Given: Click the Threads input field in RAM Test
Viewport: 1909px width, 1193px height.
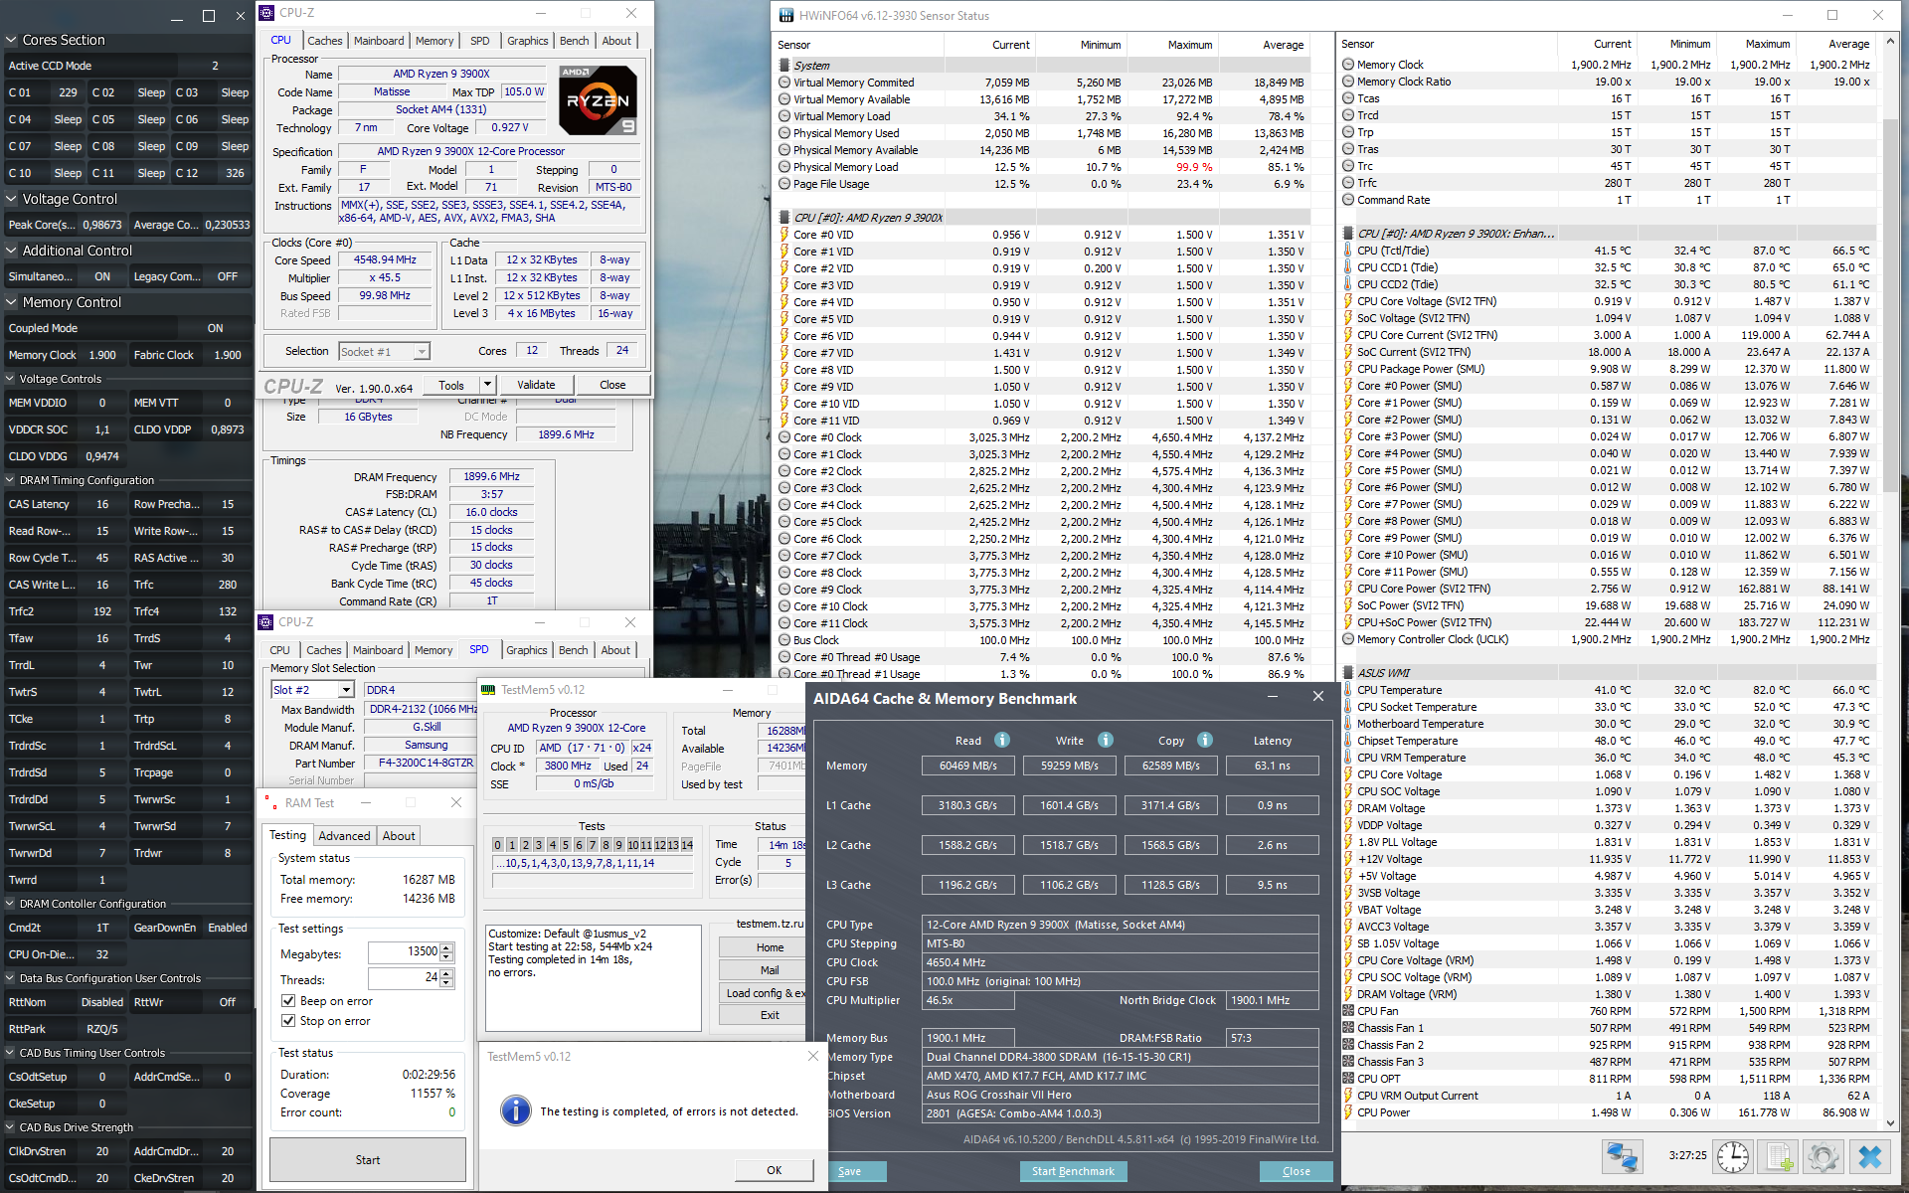Looking at the screenshot, I should click(x=403, y=978).
